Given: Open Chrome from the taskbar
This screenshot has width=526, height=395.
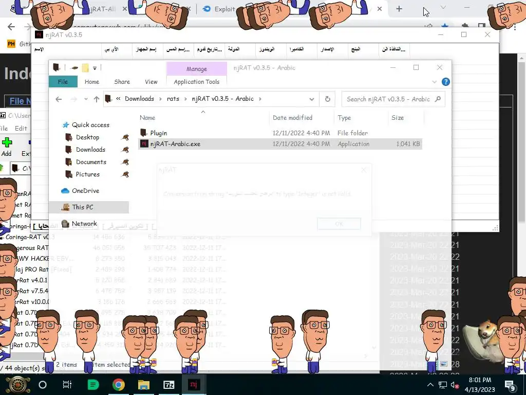Looking at the screenshot, I should (119, 385).
